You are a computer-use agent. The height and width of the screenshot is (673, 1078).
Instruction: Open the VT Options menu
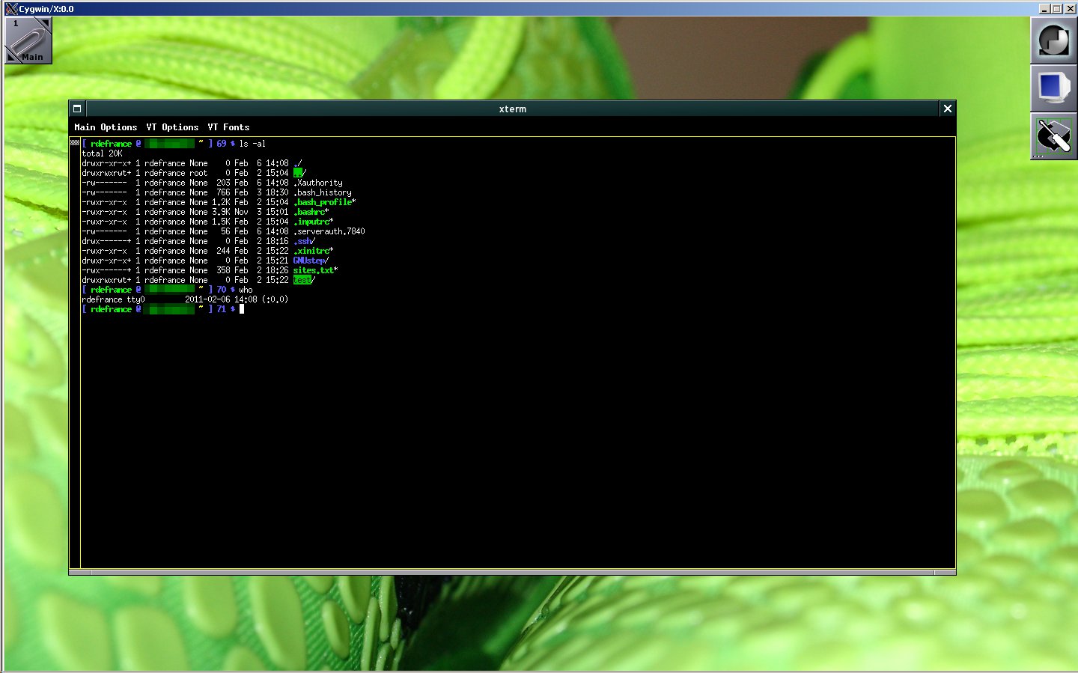point(172,127)
